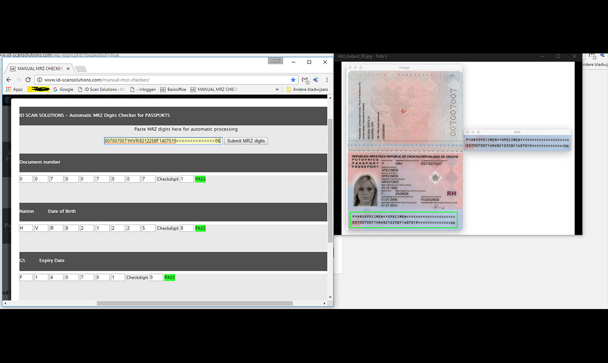Screen dimensions: 608x363
Task: Click the Mobi button above the window
Action: pos(275,60)
